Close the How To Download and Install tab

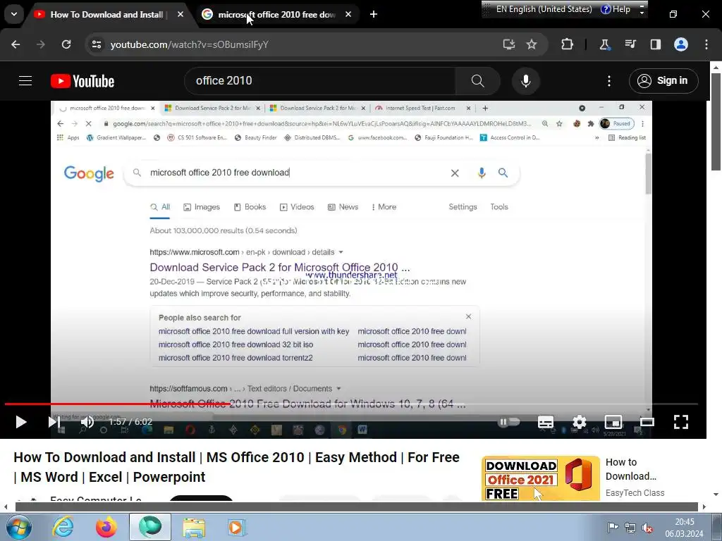pyautogui.click(x=180, y=15)
